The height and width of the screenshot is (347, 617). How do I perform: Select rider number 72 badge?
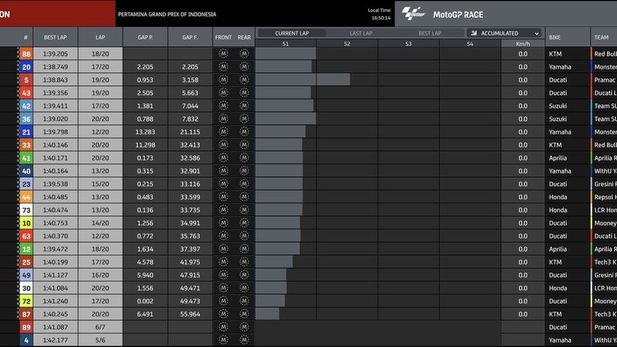pyautogui.click(x=26, y=301)
